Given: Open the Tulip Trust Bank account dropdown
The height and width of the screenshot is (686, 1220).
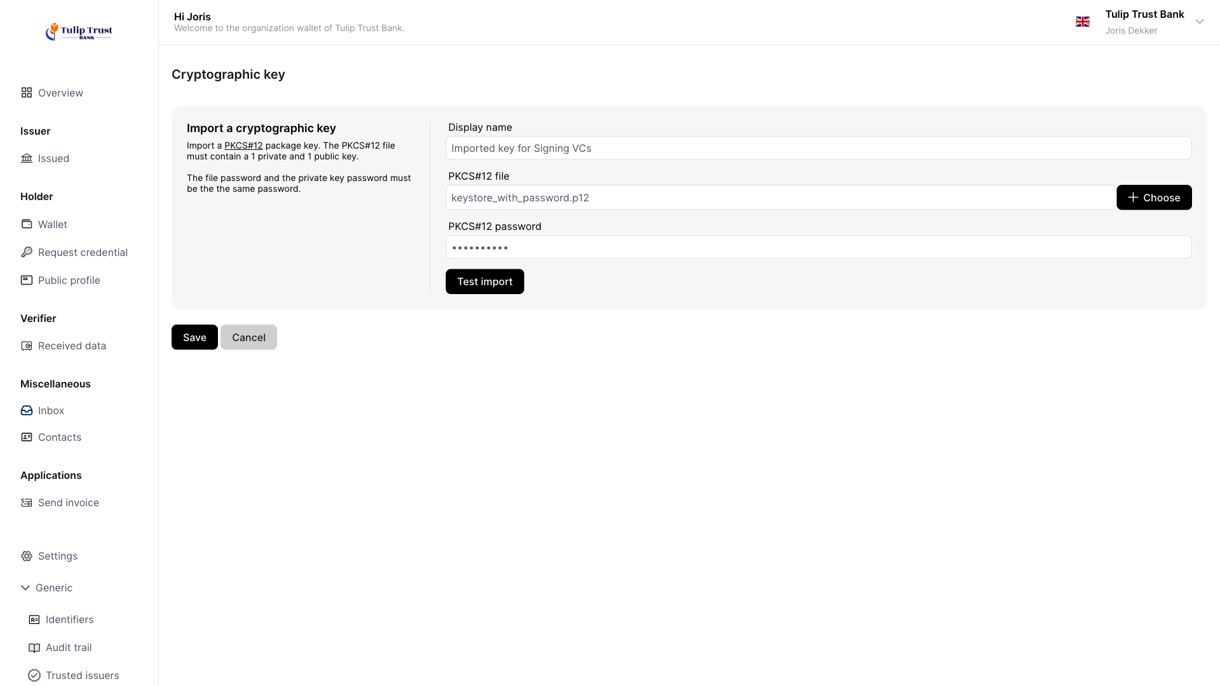Looking at the screenshot, I should pos(1199,22).
